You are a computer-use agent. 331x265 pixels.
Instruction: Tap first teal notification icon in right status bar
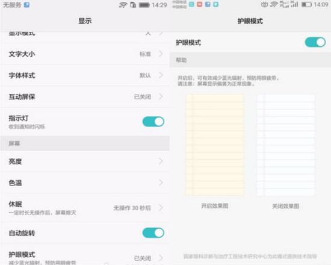191,4
